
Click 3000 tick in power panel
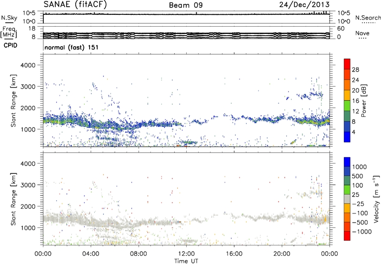28,87
